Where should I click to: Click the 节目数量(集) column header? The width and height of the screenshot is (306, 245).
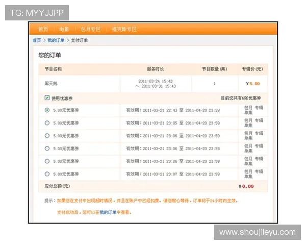click(215, 69)
